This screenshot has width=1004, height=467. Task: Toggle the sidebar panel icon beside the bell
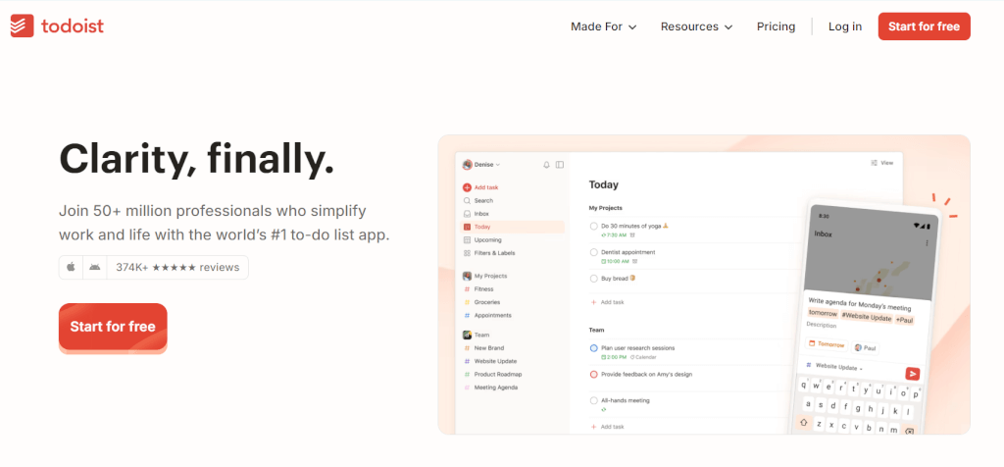pos(560,165)
